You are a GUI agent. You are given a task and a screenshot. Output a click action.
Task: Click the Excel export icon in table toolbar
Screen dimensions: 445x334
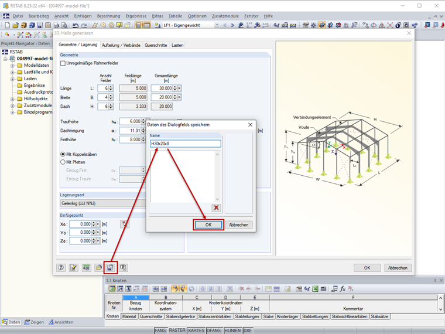[x=315, y=289]
